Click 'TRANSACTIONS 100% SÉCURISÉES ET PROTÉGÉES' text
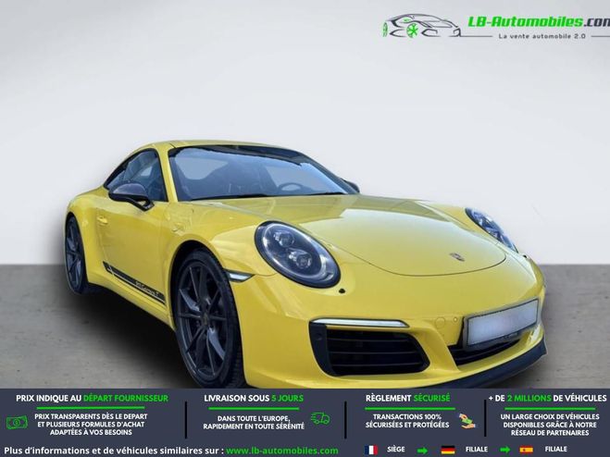Image resolution: width=610 pixels, height=457 pixels. pos(407,421)
